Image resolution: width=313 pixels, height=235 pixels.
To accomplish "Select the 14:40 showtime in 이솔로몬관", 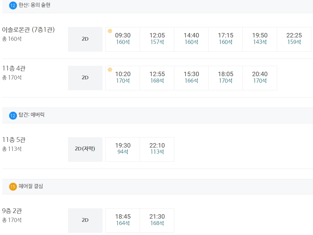I will pos(191,39).
